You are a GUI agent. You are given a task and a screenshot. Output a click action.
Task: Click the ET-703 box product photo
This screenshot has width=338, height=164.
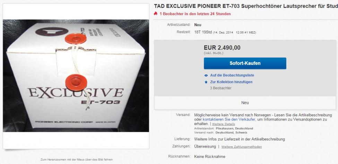pyautogui.click(x=76, y=76)
